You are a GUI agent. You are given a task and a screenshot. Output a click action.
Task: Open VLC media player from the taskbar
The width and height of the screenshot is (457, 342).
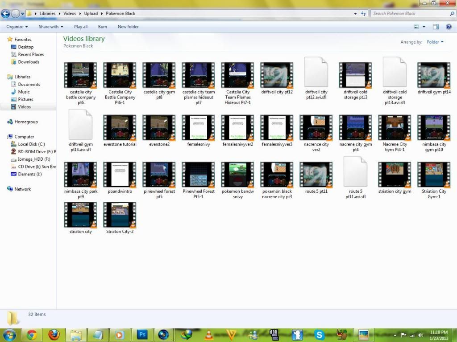pyautogui.click(x=209, y=335)
